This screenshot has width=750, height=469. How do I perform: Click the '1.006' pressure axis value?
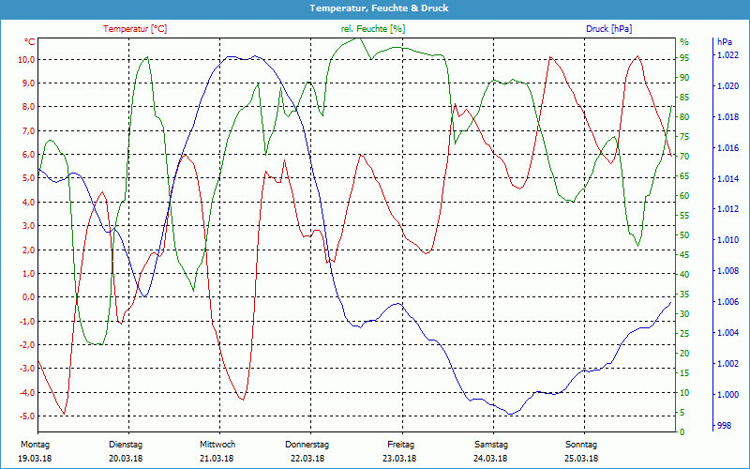click(x=727, y=302)
